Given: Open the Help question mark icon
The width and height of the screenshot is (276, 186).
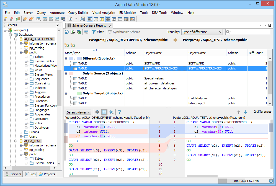Looking at the screenshot, I should click(x=119, y=112).
